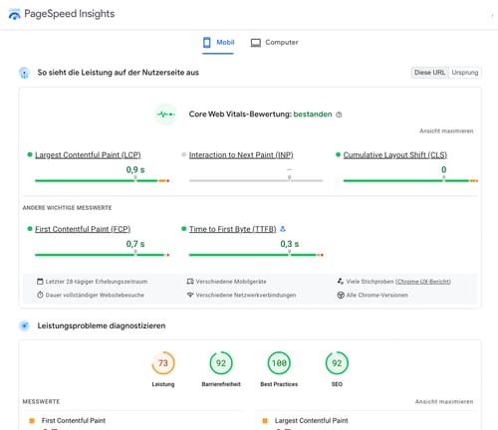
Task: Click the Leistungsprobleme diagnostizieren section icon
Action: tap(24, 325)
